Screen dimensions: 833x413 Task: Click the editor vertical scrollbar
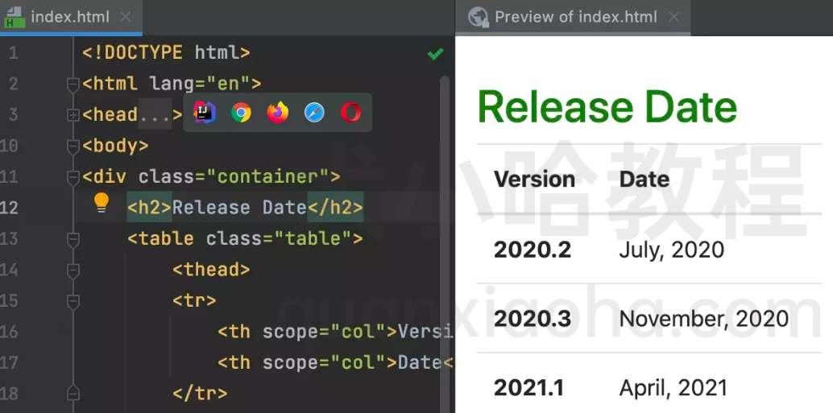(446, 244)
